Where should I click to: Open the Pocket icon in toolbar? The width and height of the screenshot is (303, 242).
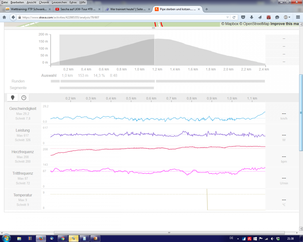pos(243,17)
